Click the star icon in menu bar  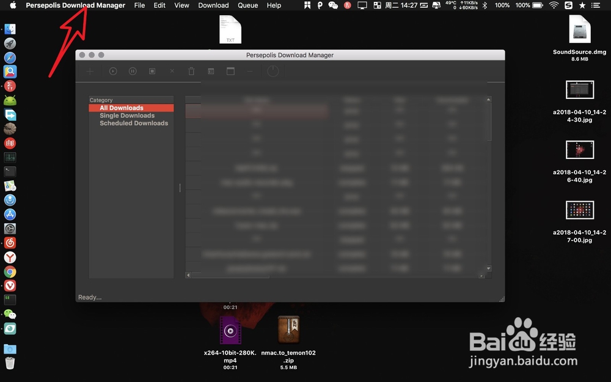[x=582, y=5]
